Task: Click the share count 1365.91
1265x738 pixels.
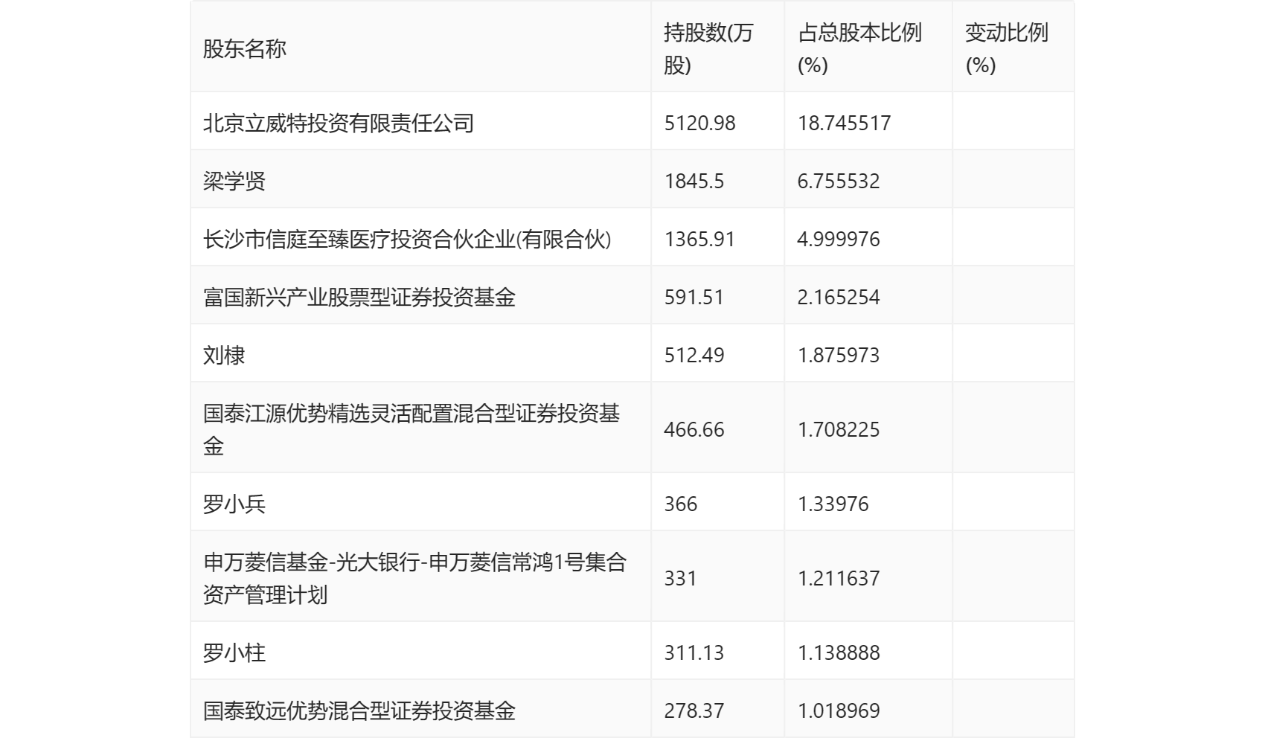Action: 699,239
